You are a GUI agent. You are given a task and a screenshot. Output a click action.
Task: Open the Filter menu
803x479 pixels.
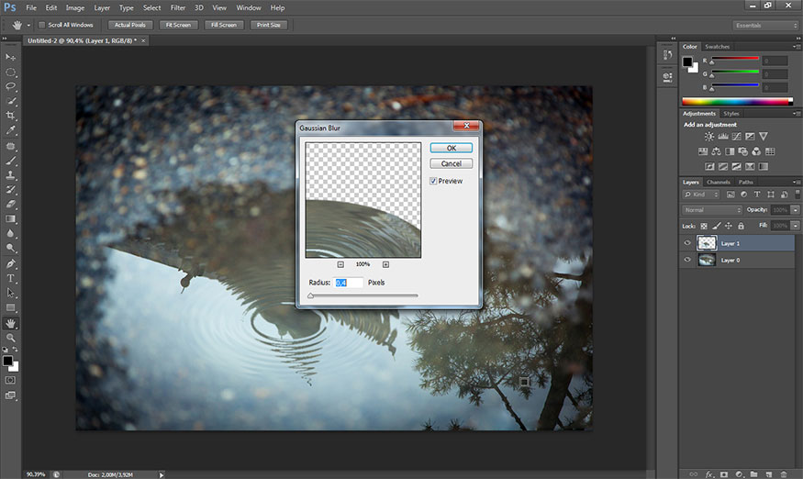(177, 7)
